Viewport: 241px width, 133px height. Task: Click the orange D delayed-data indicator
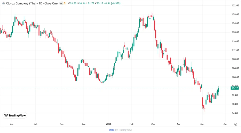click(x=65, y=3)
